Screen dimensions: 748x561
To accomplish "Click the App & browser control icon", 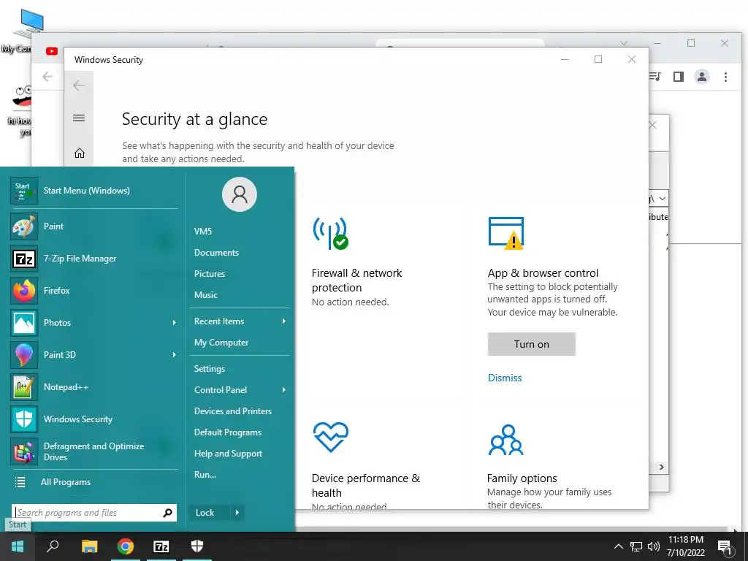I will tap(506, 233).
